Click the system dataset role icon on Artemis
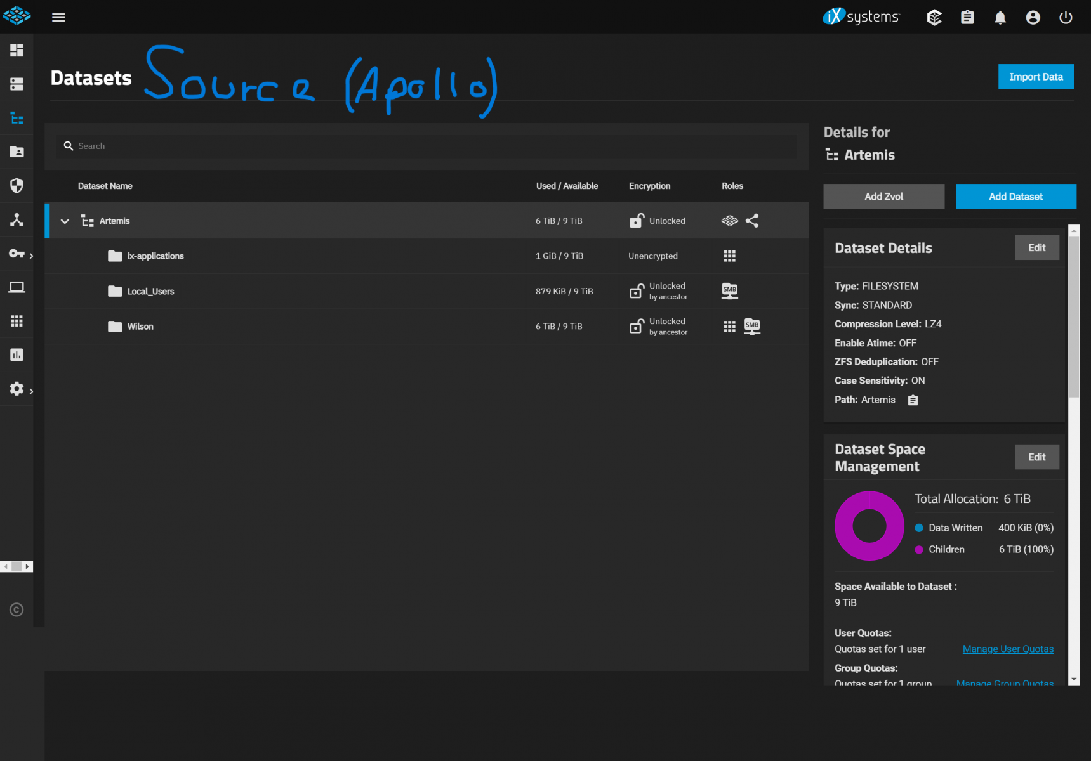The width and height of the screenshot is (1091, 761). point(730,221)
